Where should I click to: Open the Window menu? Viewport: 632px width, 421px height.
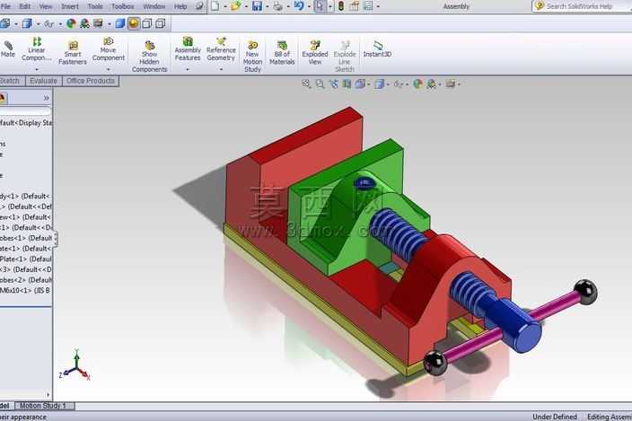click(154, 6)
